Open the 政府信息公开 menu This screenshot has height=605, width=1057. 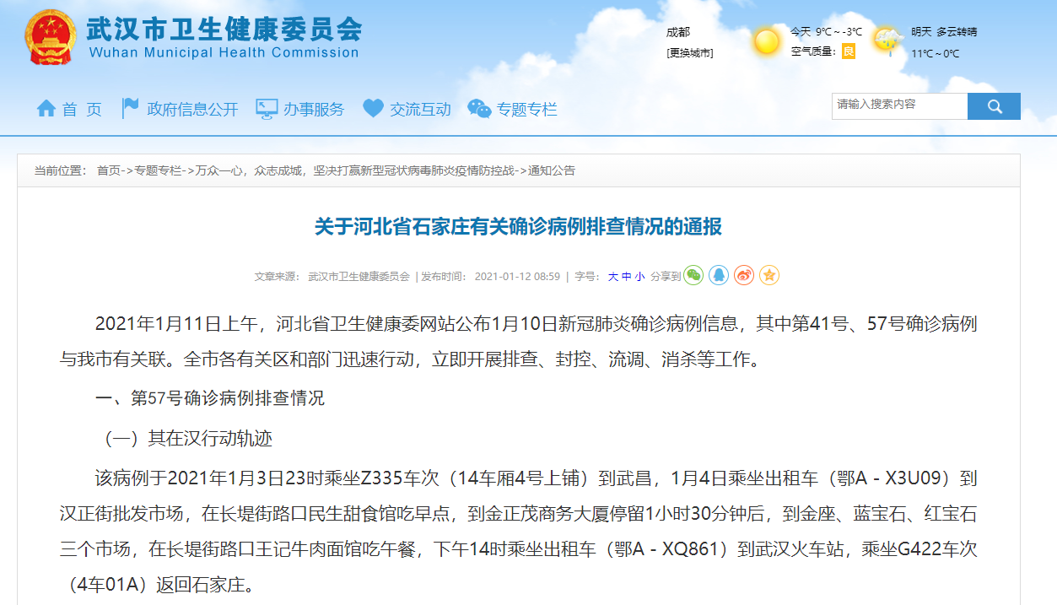(180, 109)
